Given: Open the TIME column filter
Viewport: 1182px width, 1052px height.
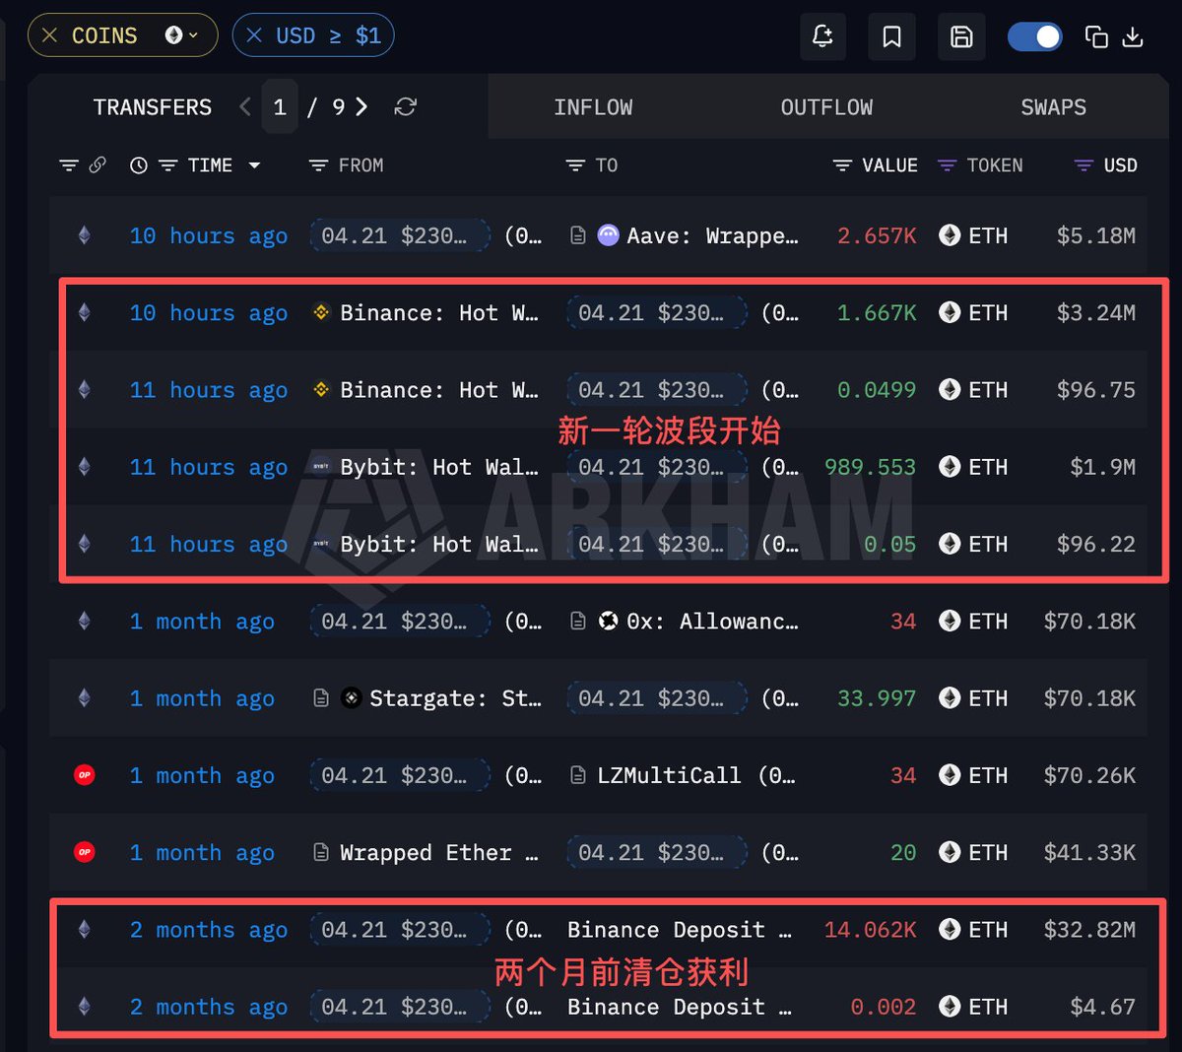Looking at the screenshot, I should [168, 165].
